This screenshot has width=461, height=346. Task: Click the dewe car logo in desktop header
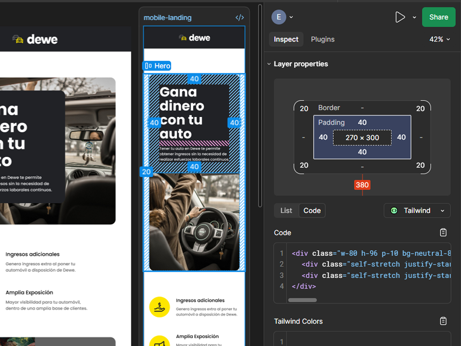(x=35, y=39)
